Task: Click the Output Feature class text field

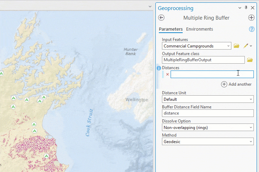Action: pyautogui.click(x=203, y=60)
